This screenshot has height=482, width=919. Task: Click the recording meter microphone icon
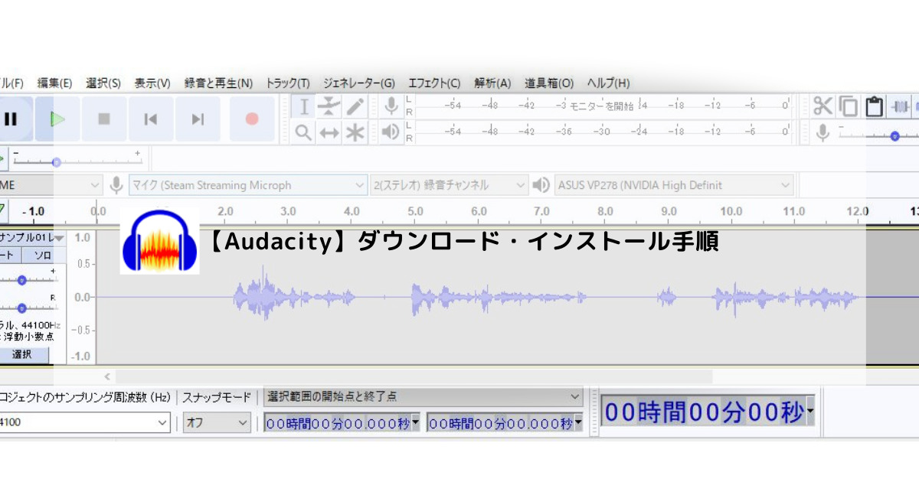click(x=391, y=106)
